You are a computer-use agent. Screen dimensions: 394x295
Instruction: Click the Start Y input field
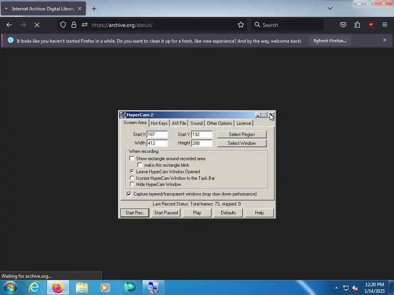tap(202, 134)
